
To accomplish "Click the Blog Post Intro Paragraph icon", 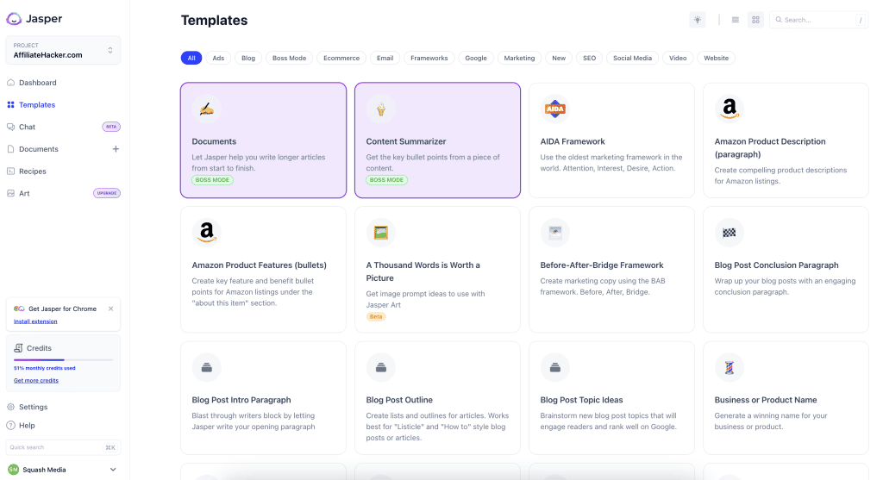I will (207, 367).
